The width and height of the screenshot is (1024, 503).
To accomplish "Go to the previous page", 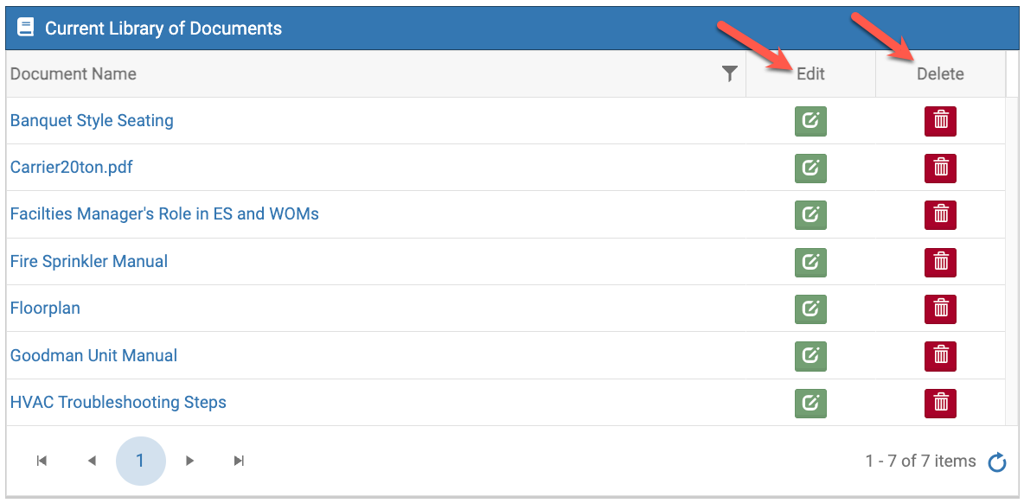I will click(92, 462).
